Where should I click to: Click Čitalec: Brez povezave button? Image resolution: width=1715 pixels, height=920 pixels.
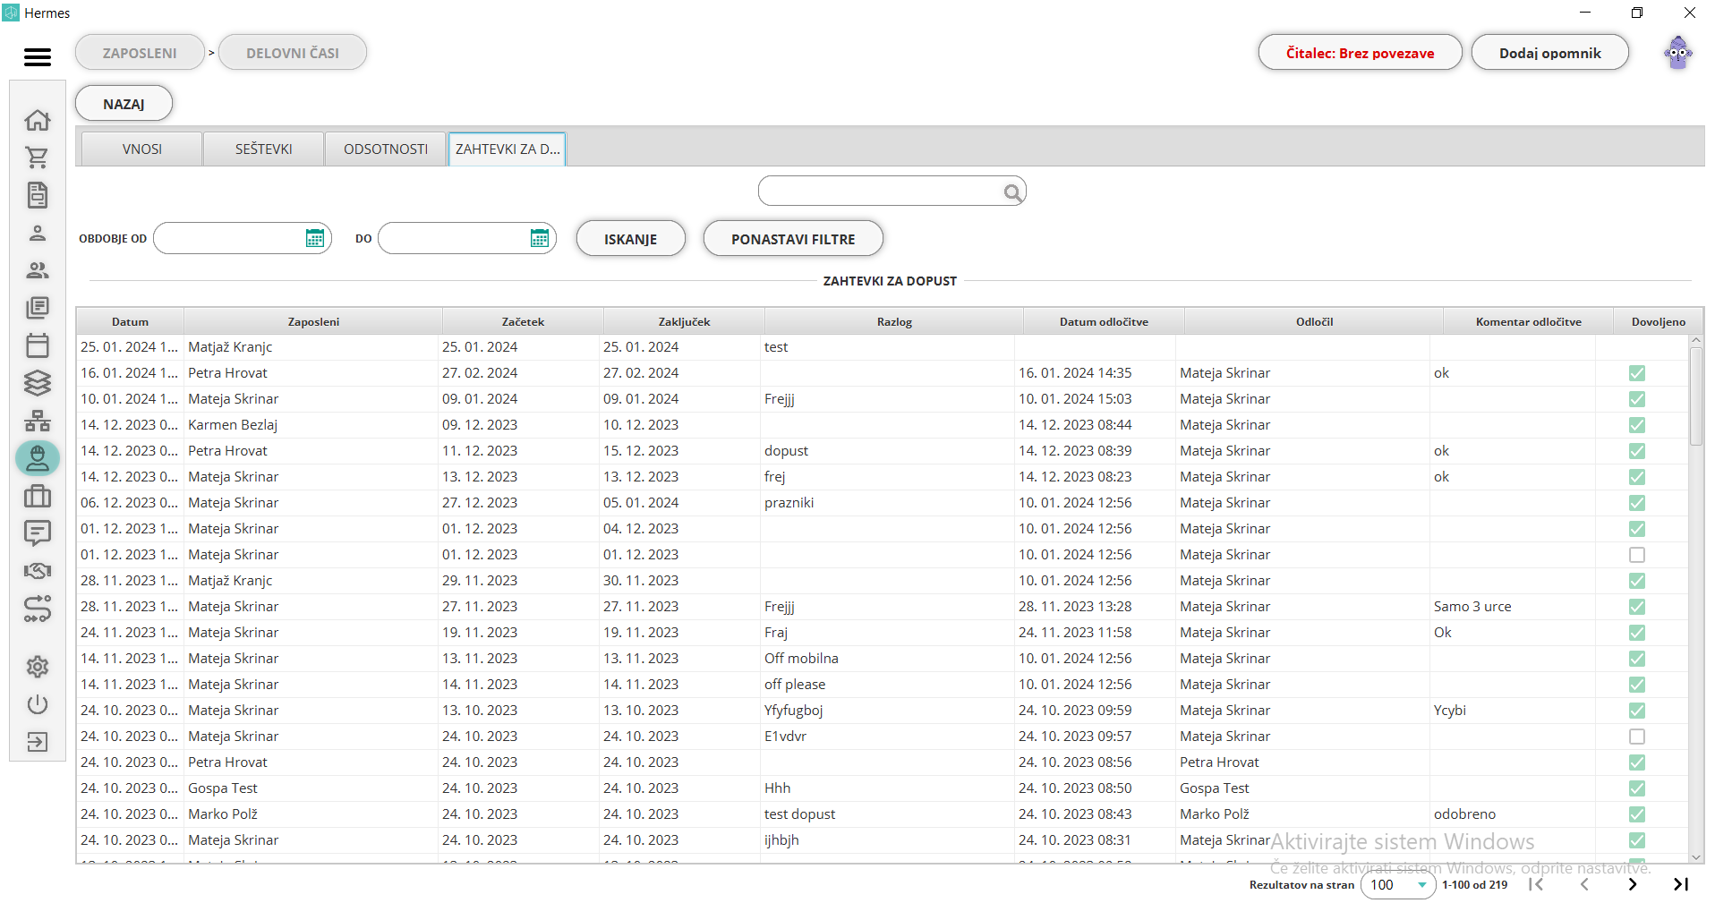click(x=1360, y=53)
